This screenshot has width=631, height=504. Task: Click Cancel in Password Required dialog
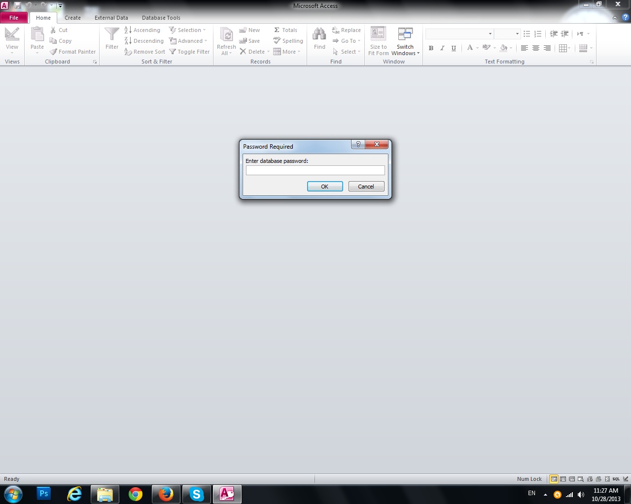366,187
